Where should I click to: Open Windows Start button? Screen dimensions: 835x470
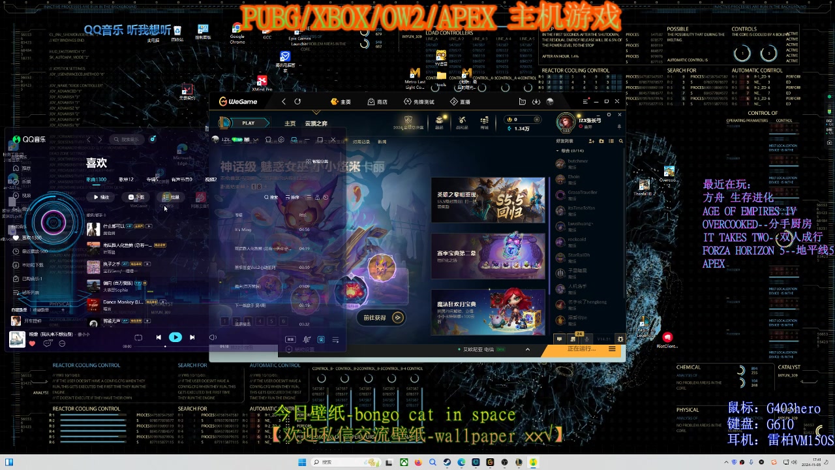[x=302, y=462]
